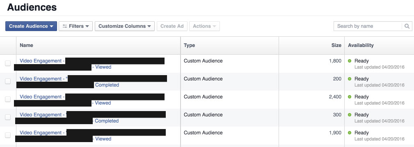414x147 pixels.
Task: Click the size value 300
Action: coord(337,115)
